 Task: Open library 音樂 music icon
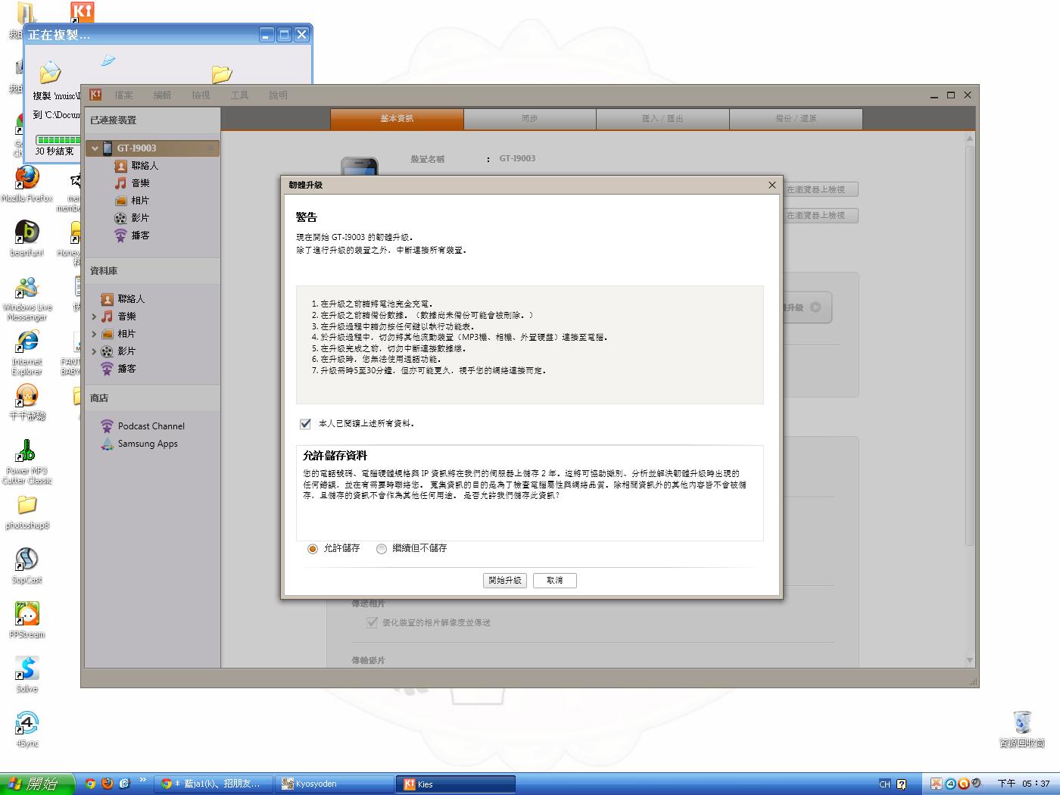tap(107, 316)
